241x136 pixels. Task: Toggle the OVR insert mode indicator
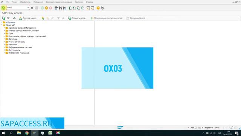(x=217, y=128)
